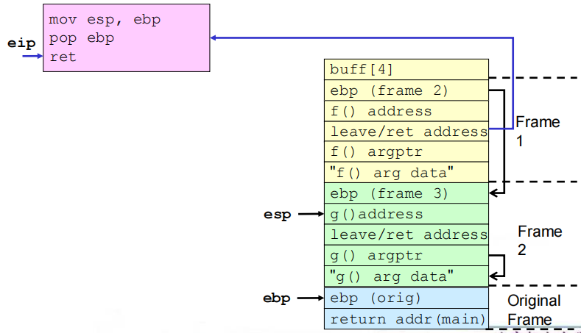Click the f() address stack entry
Image resolution: width=581 pixels, height=333 pixels.
click(406, 111)
